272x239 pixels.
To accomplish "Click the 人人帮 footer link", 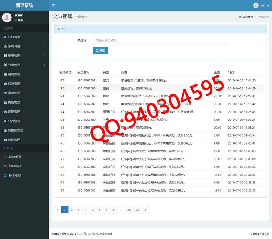I will tap(82, 234).
